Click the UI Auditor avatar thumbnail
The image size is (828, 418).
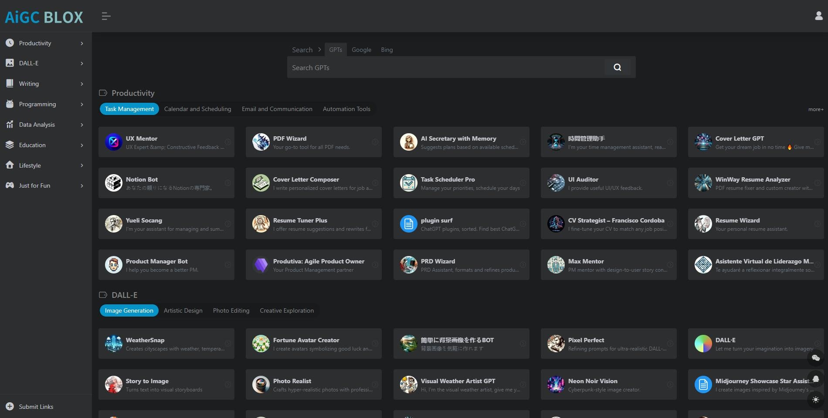[x=556, y=183]
